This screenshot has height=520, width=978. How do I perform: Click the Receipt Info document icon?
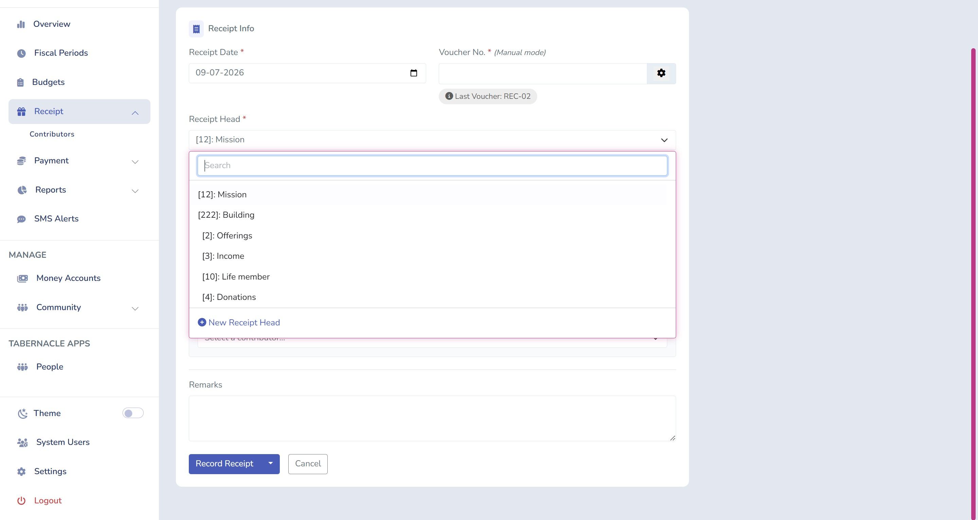(x=196, y=29)
